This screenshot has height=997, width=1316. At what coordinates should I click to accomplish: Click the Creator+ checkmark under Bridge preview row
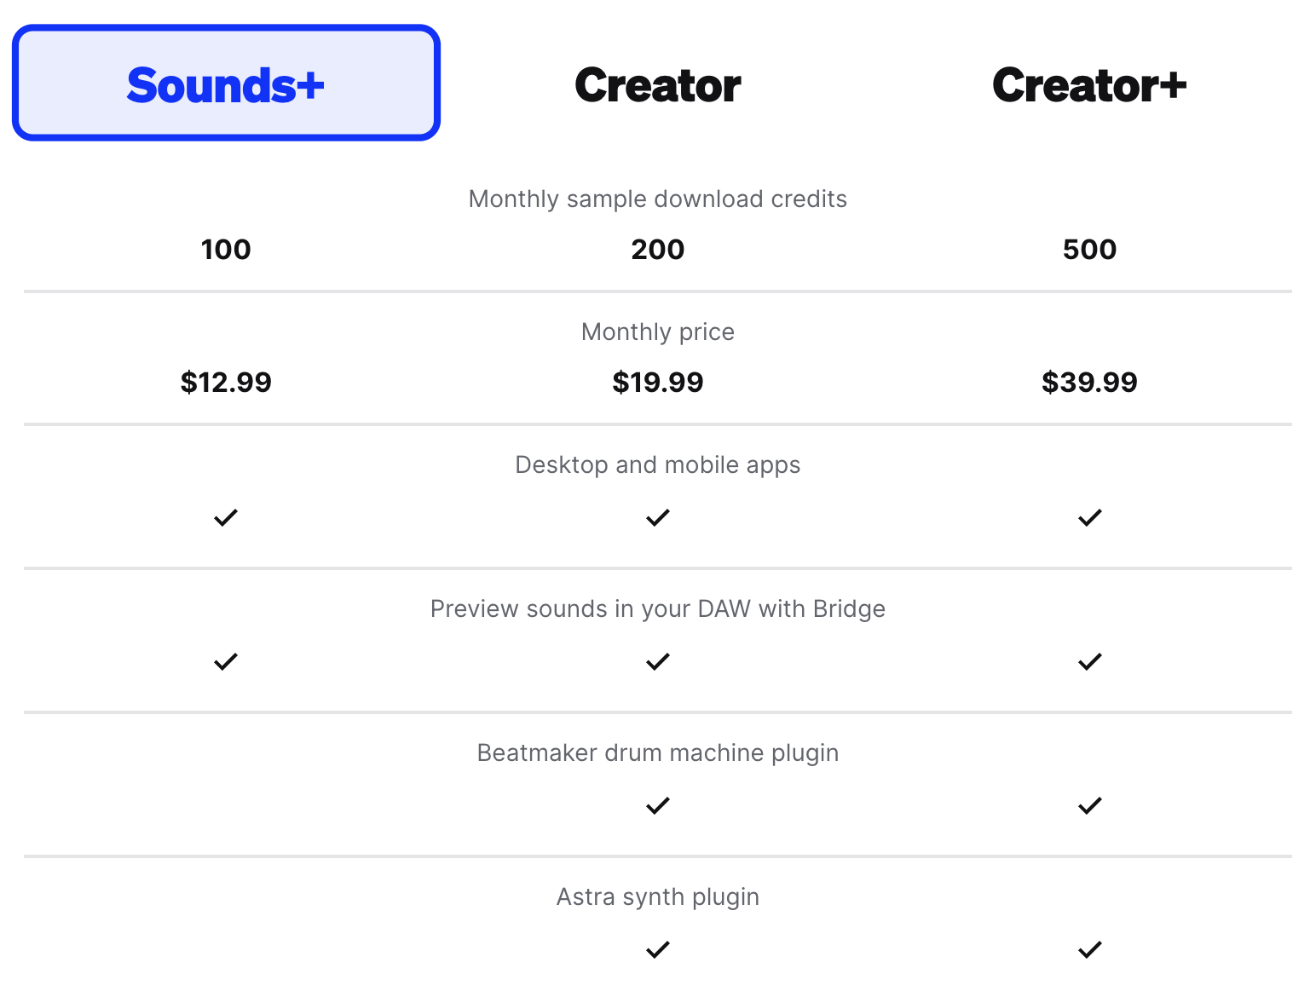point(1088,661)
